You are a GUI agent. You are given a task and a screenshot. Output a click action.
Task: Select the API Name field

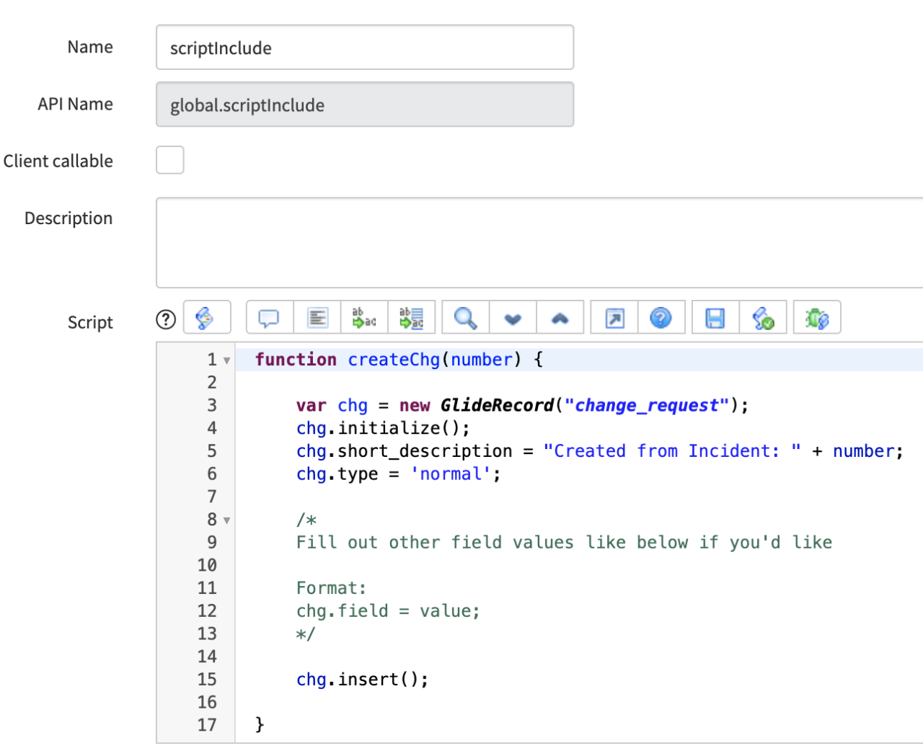tap(364, 105)
